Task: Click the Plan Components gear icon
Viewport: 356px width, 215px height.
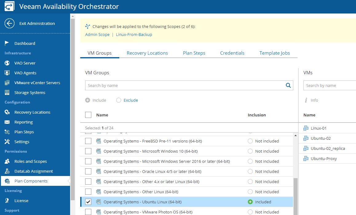Action: pos(7,181)
